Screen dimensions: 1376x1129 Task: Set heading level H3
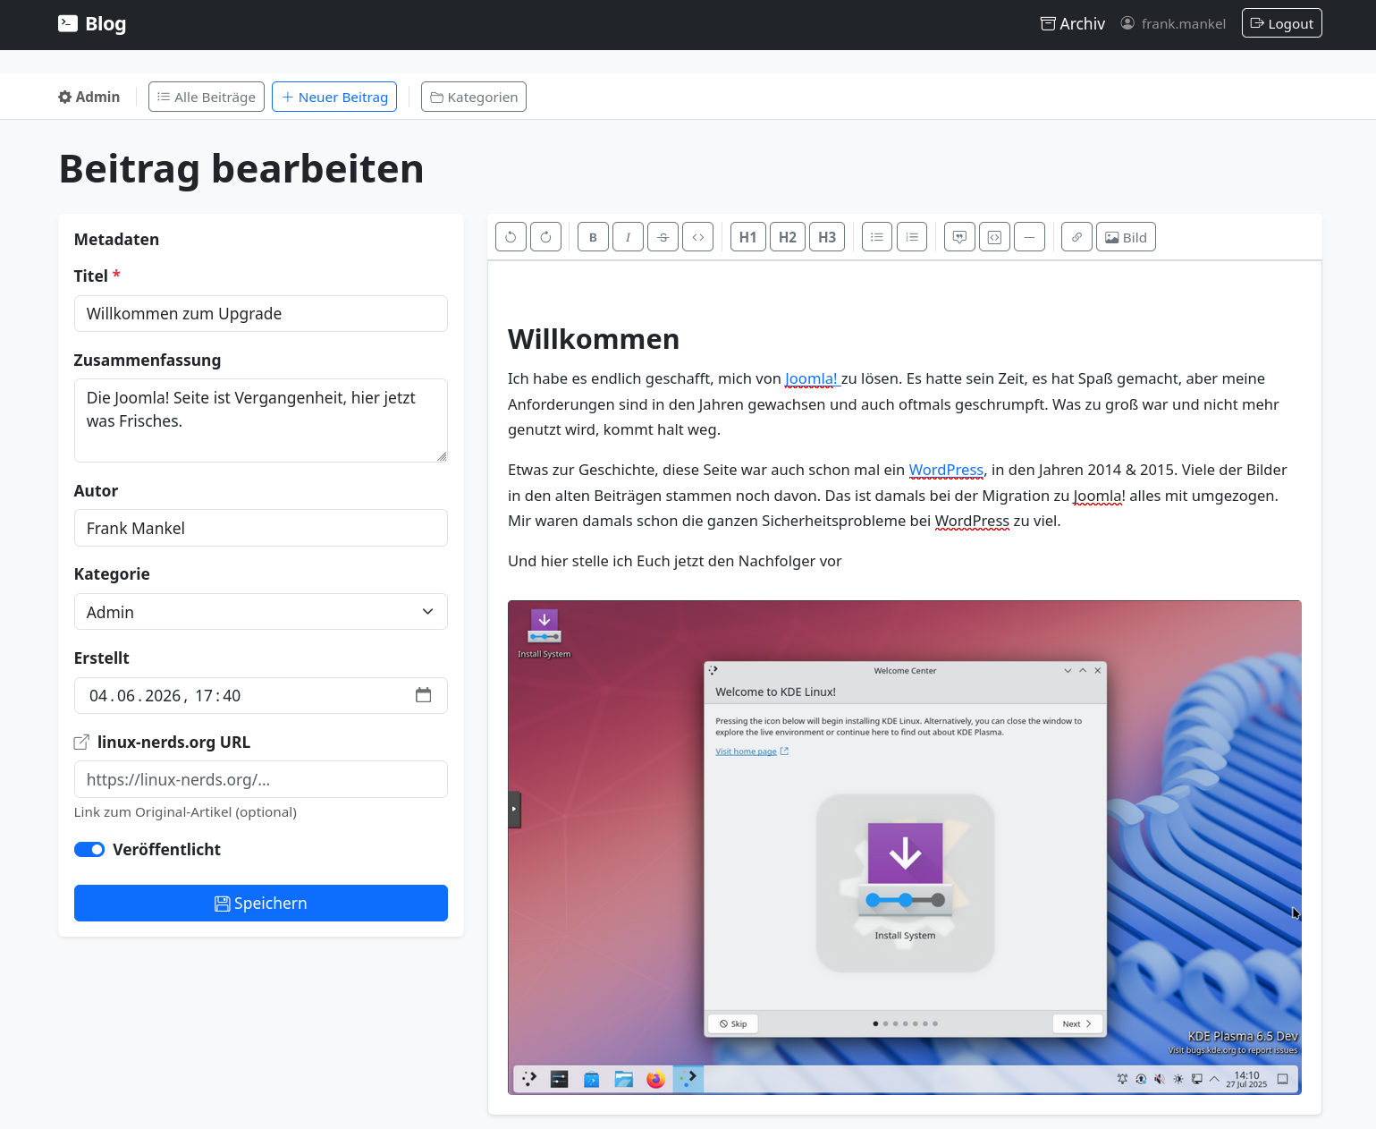point(827,237)
